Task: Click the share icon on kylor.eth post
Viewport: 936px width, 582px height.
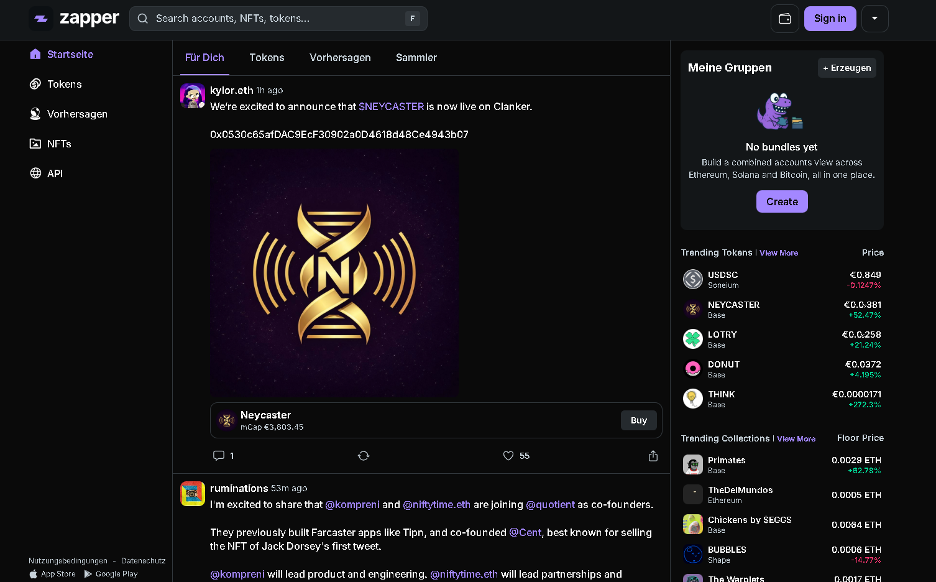Action: [653, 456]
